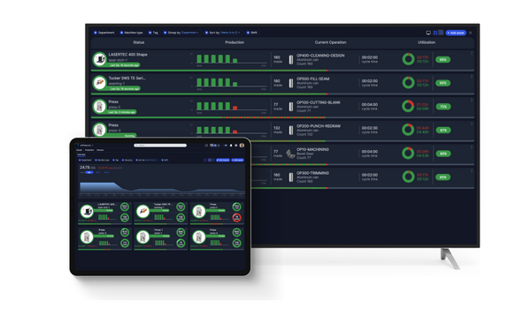Click the utilization area chart on tablet
The image size is (531, 323).
click(162, 188)
